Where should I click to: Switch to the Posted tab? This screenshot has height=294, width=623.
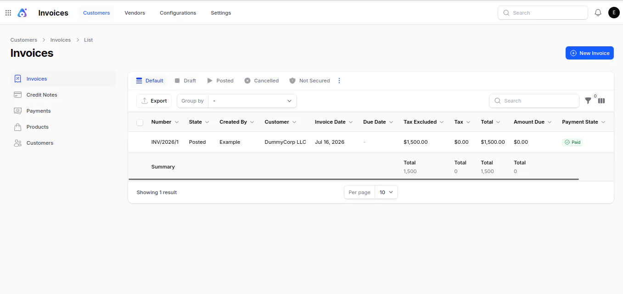coord(220,81)
